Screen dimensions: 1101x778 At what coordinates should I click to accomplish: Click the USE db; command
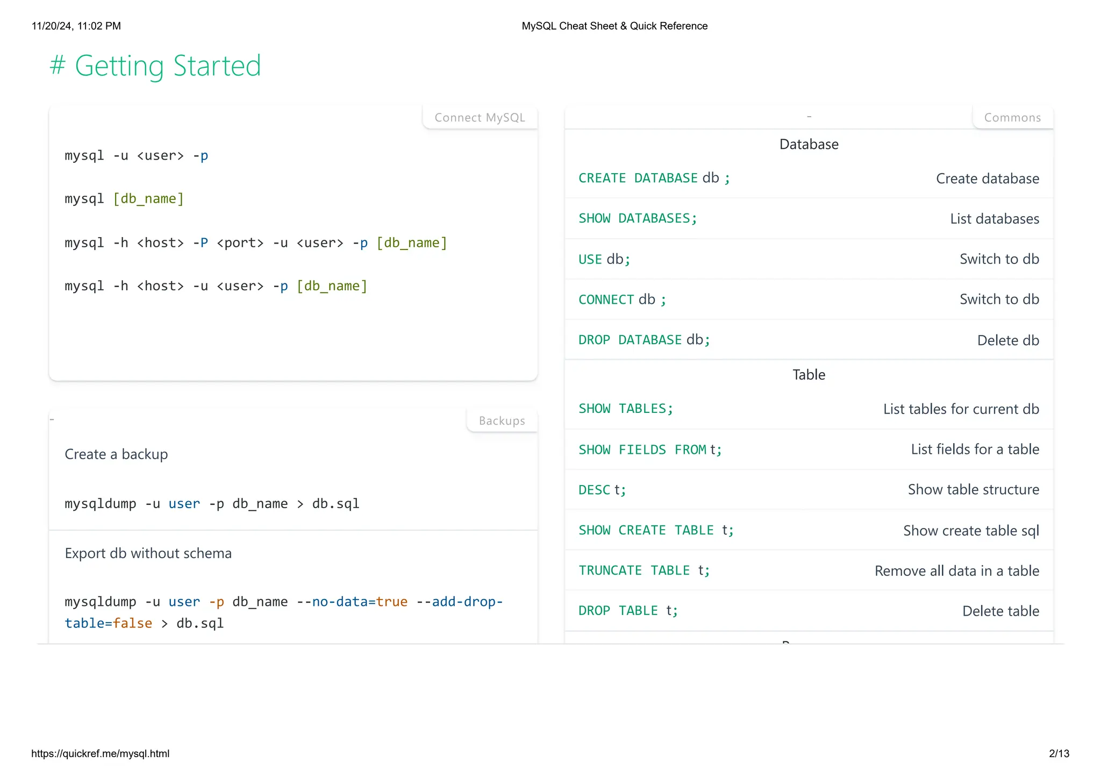coord(604,259)
